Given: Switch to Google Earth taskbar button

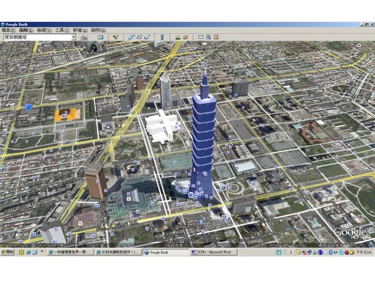Looking at the screenshot, I should (x=166, y=252).
